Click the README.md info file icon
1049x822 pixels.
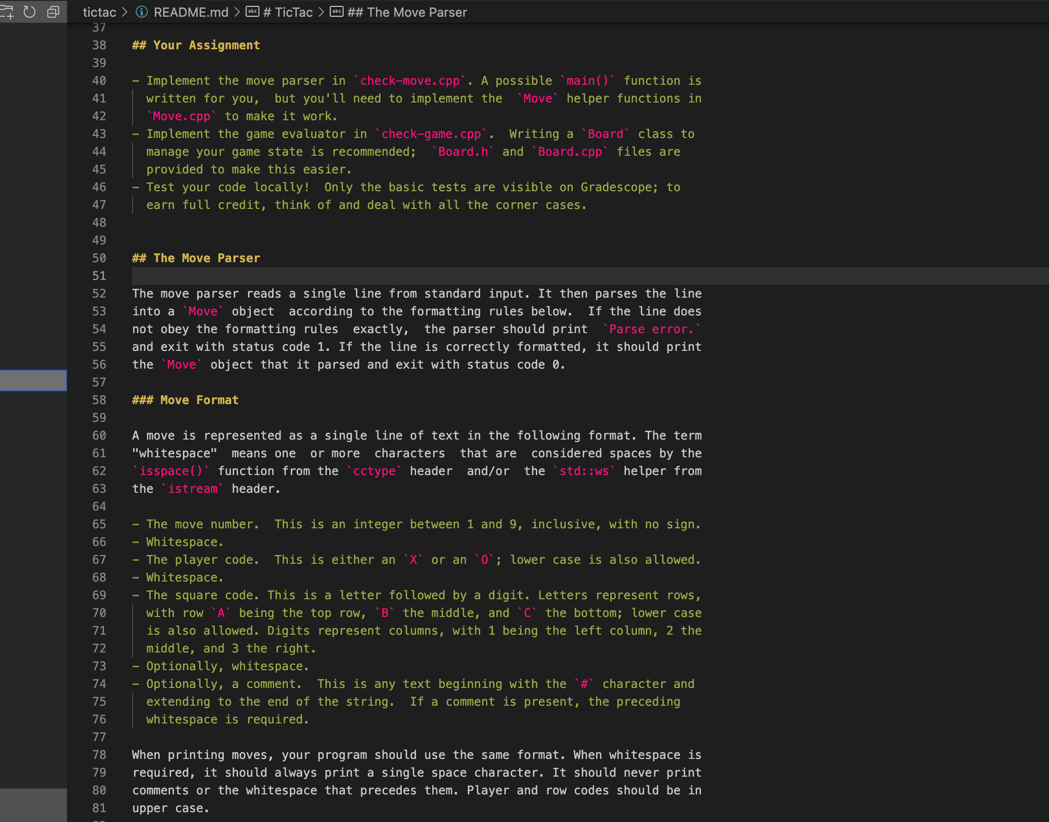pyautogui.click(x=141, y=12)
